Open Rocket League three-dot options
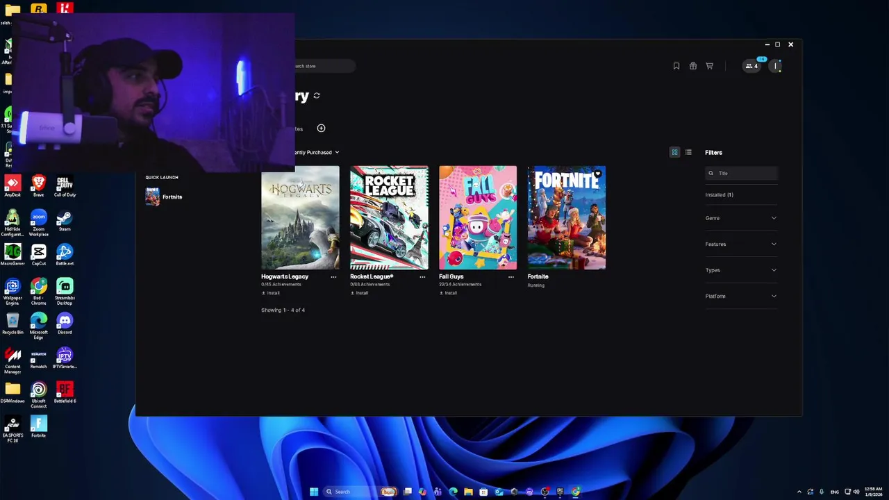Screen dimensions: 889x500 click(422, 276)
